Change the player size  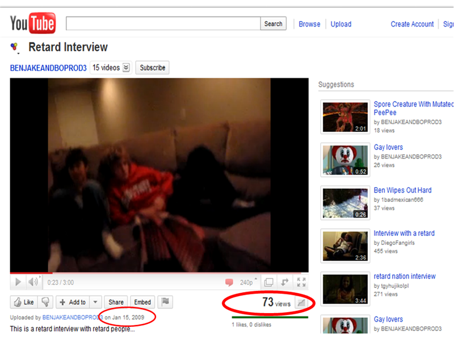(268, 282)
